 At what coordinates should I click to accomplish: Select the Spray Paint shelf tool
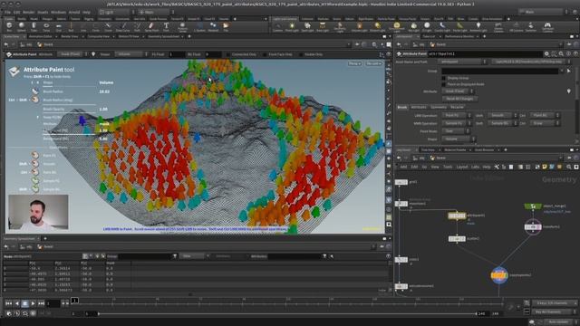[x=151, y=26]
